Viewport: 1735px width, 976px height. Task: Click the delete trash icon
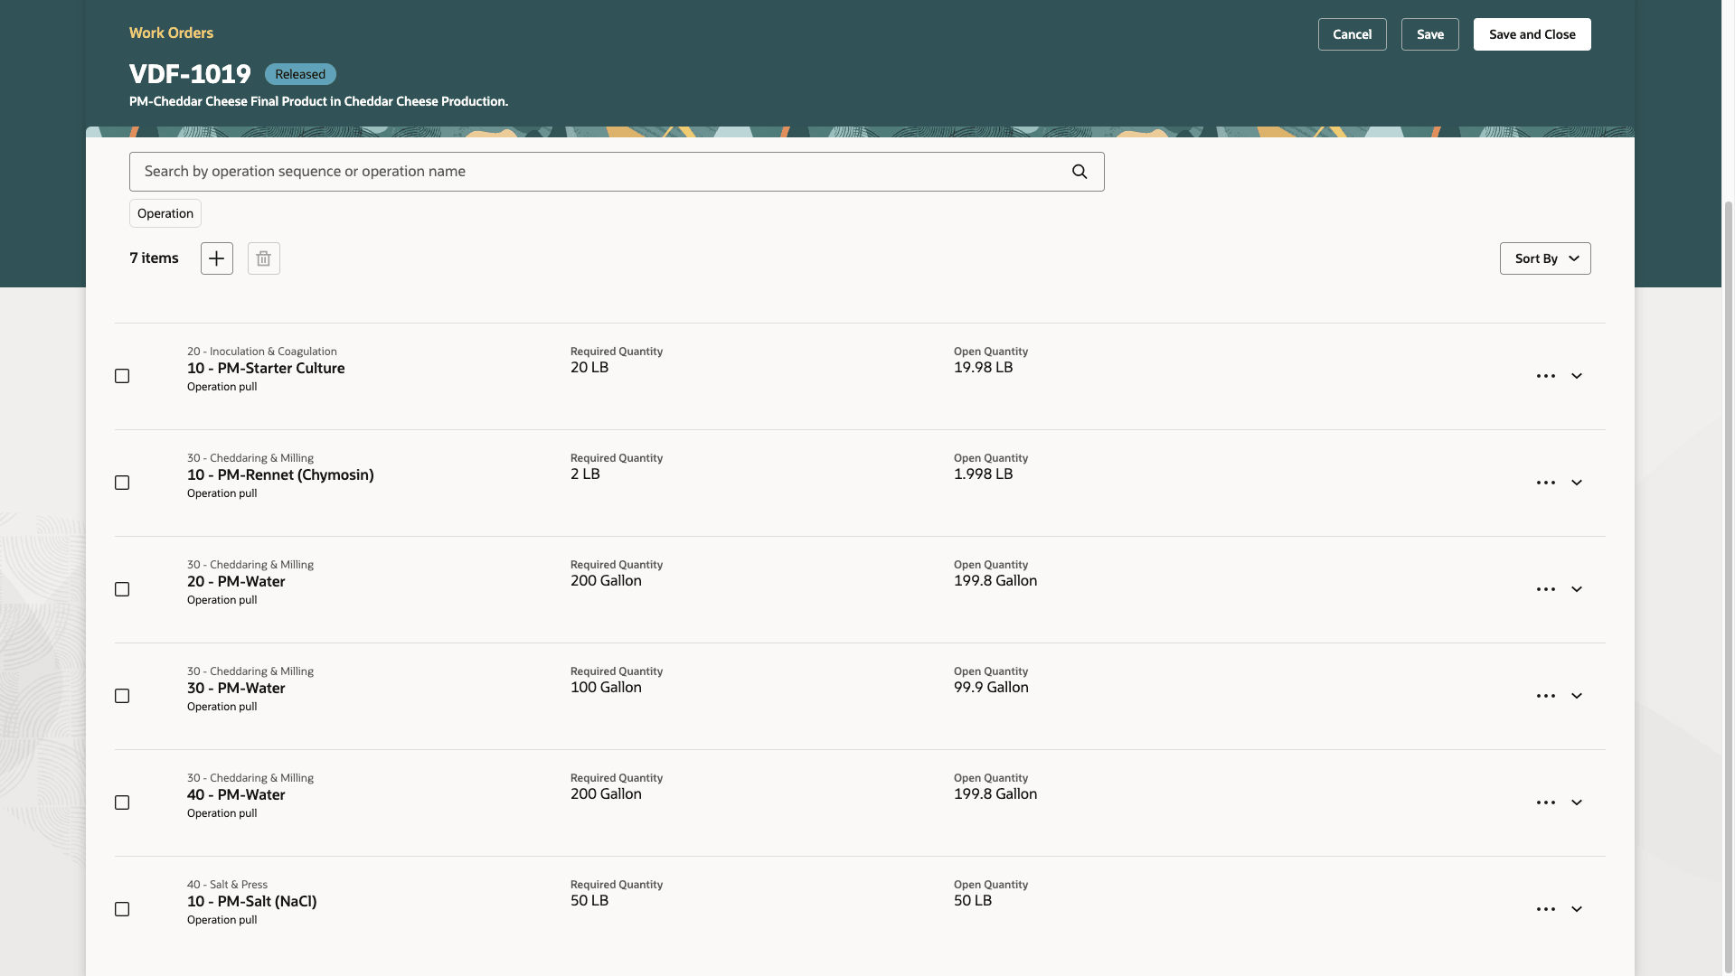pyautogui.click(x=263, y=258)
